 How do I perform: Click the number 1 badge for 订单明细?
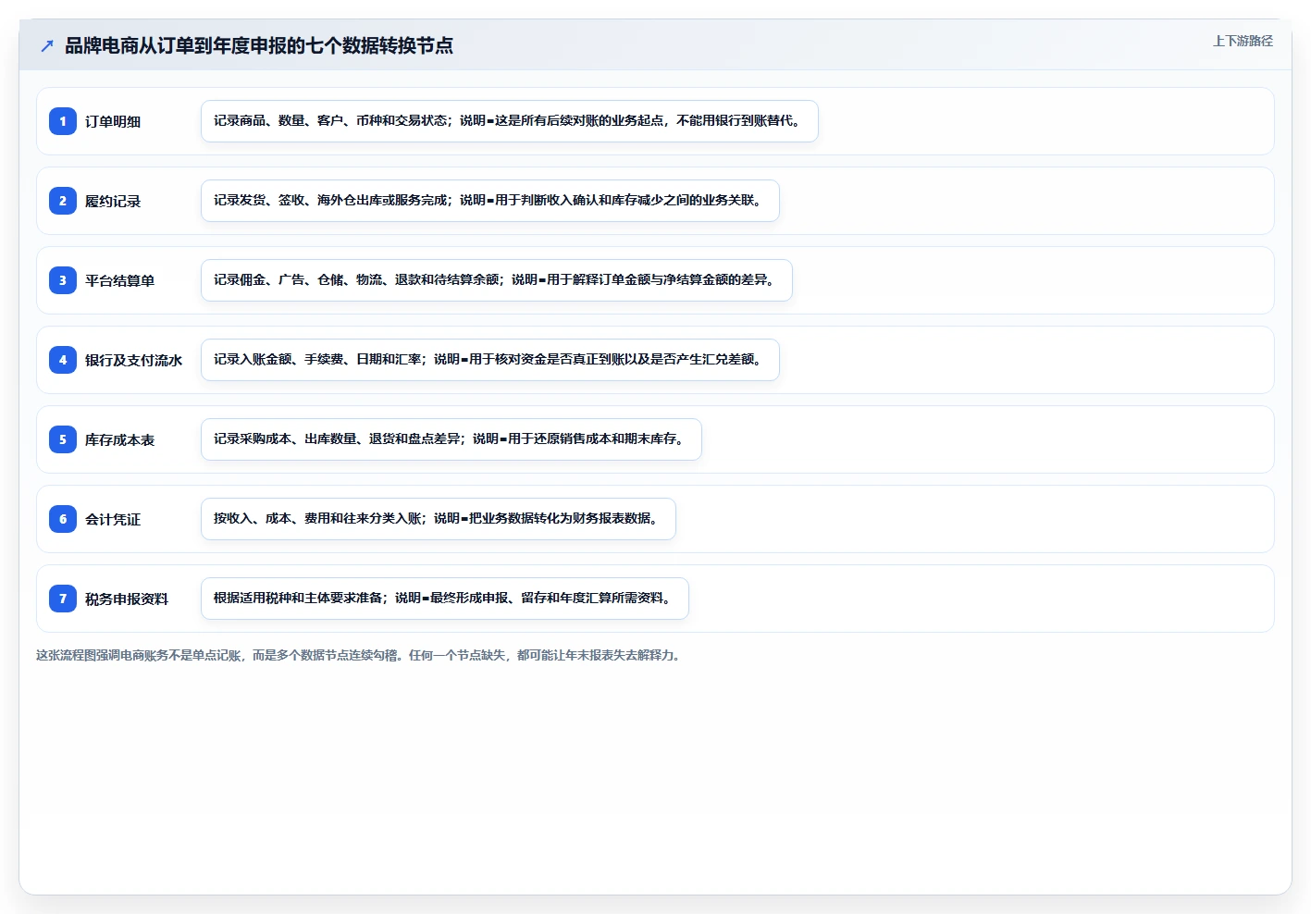point(63,121)
